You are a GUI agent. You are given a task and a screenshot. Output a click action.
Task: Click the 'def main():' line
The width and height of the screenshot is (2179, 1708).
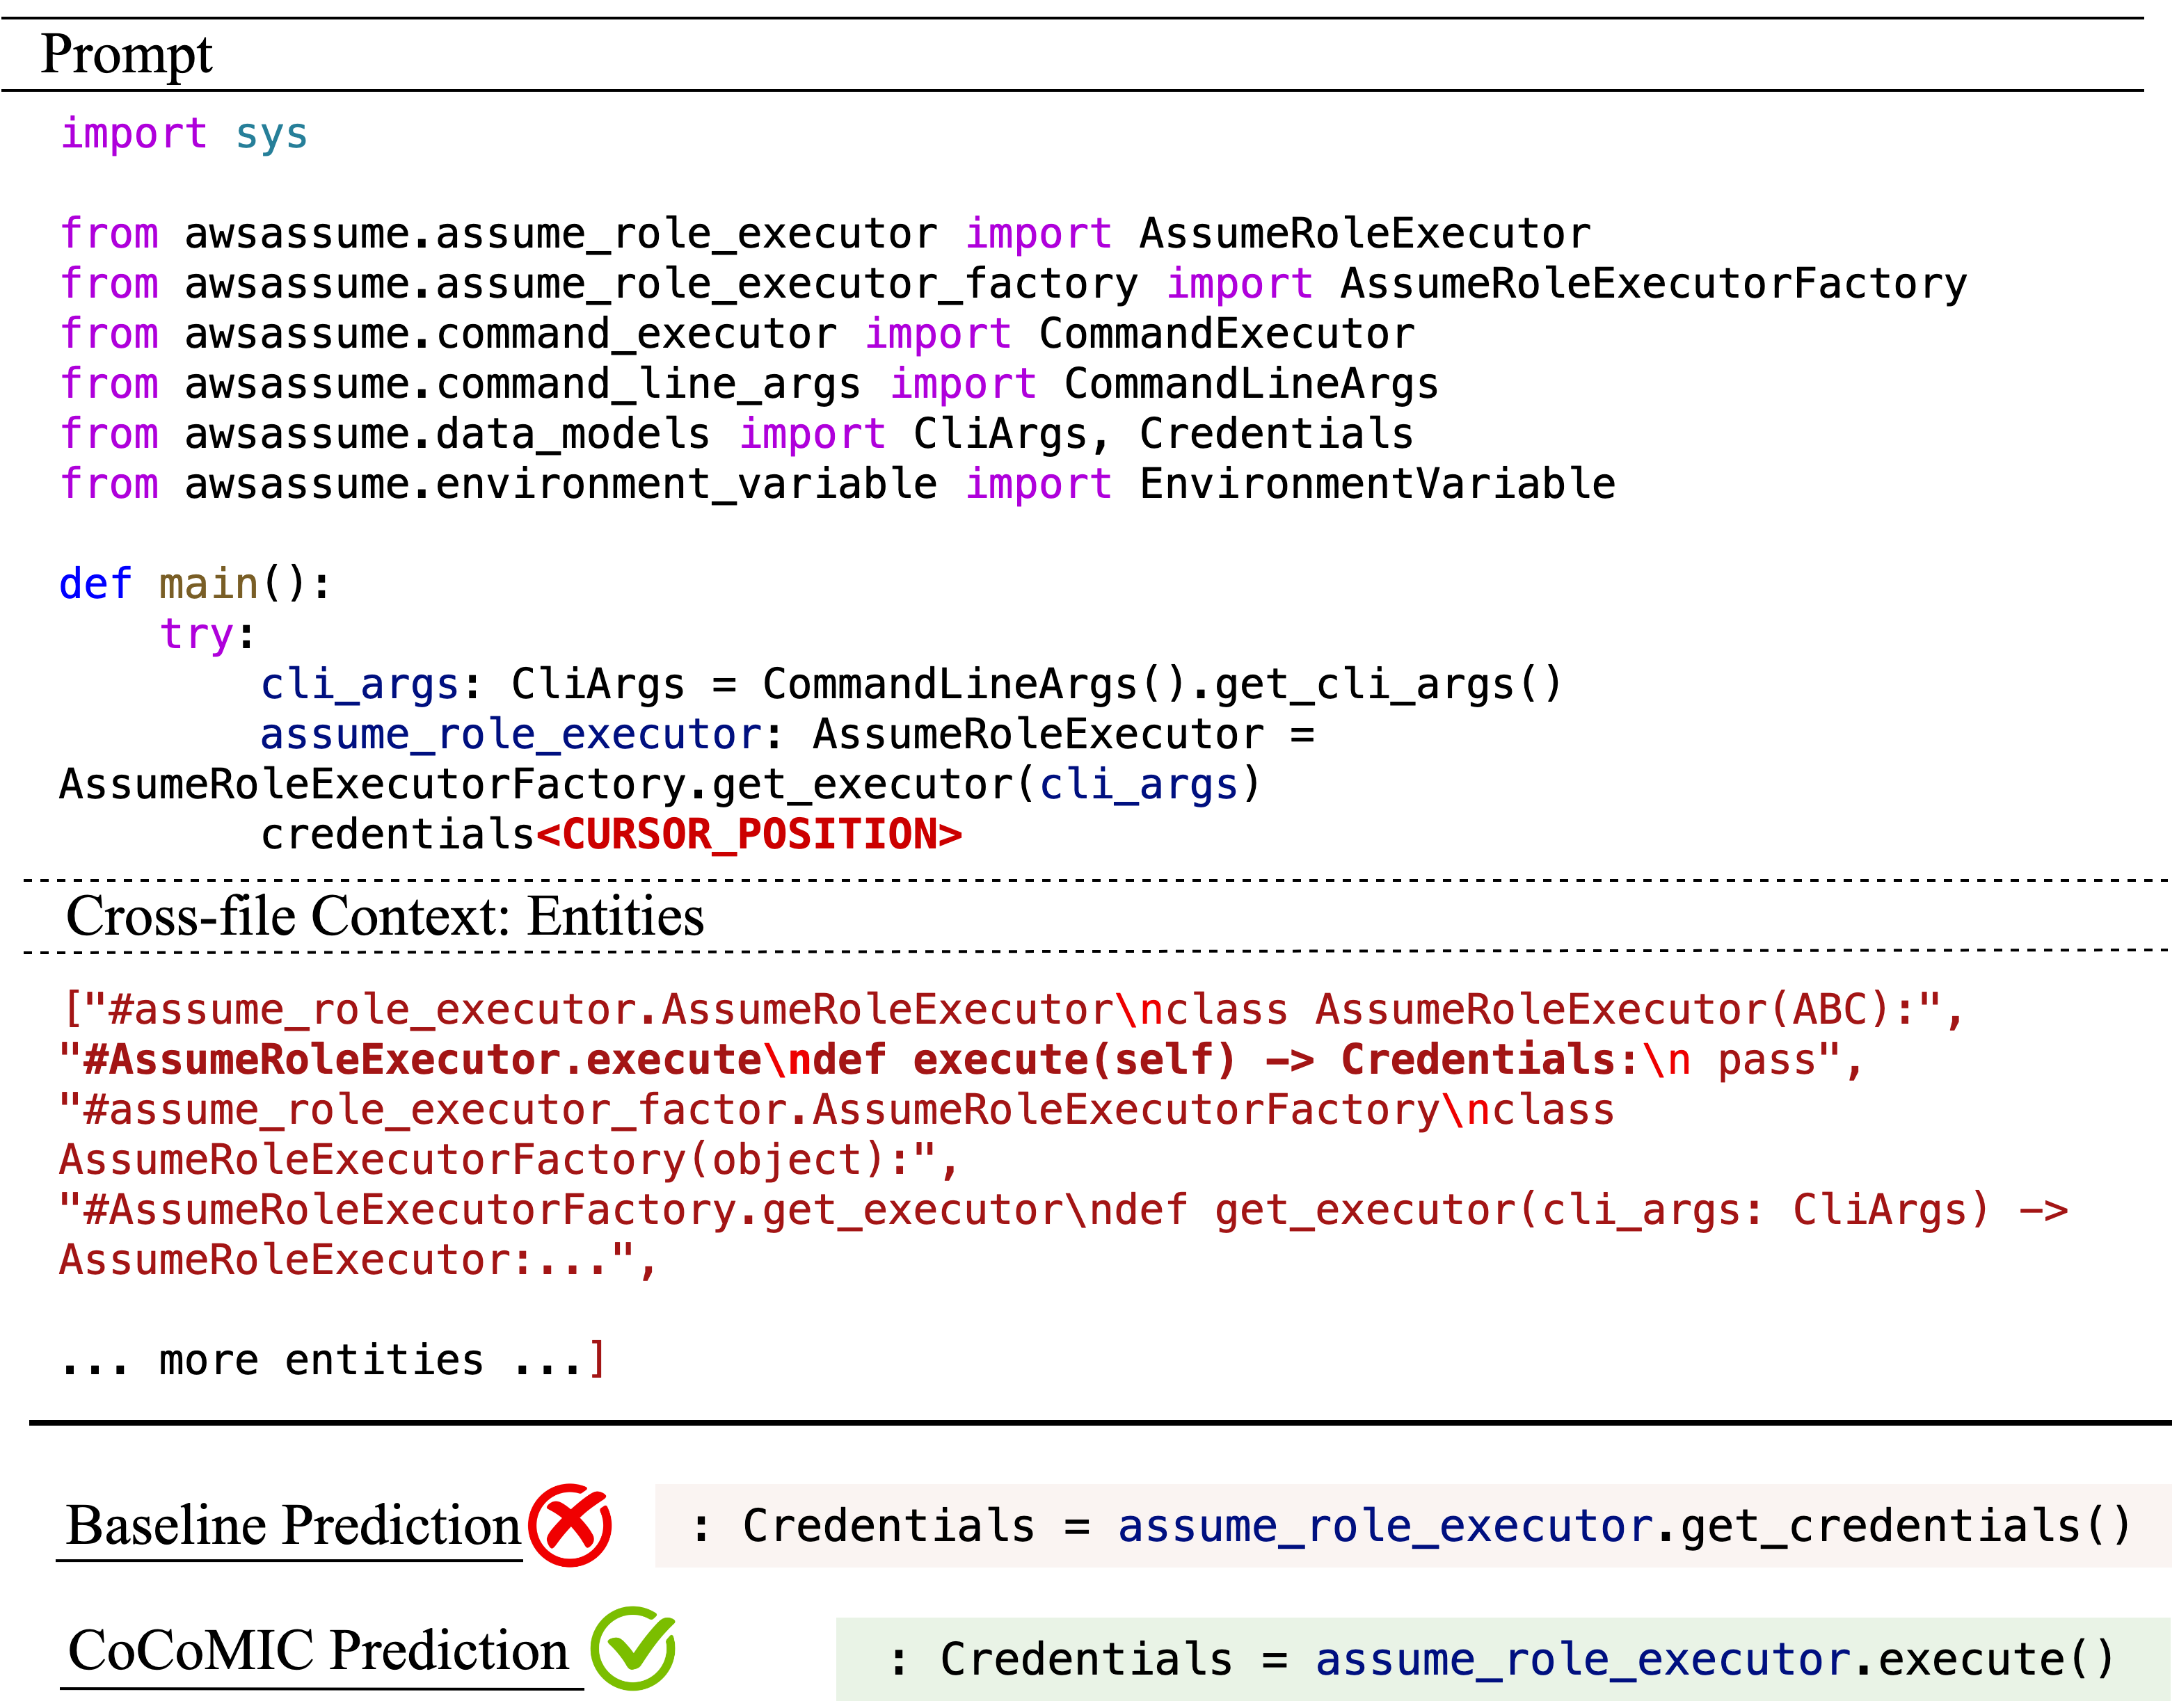pyautogui.click(x=195, y=584)
